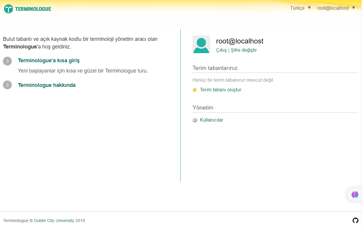Click the arrow beside root@localhost in header
362x227 pixels.
(x=354, y=8)
